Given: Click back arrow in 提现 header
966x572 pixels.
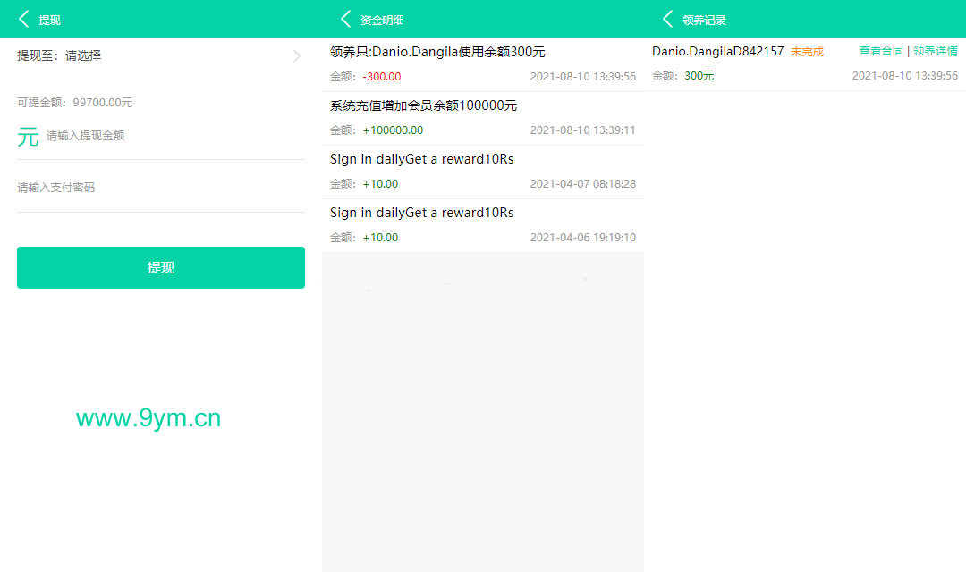Looking at the screenshot, I should click(24, 20).
